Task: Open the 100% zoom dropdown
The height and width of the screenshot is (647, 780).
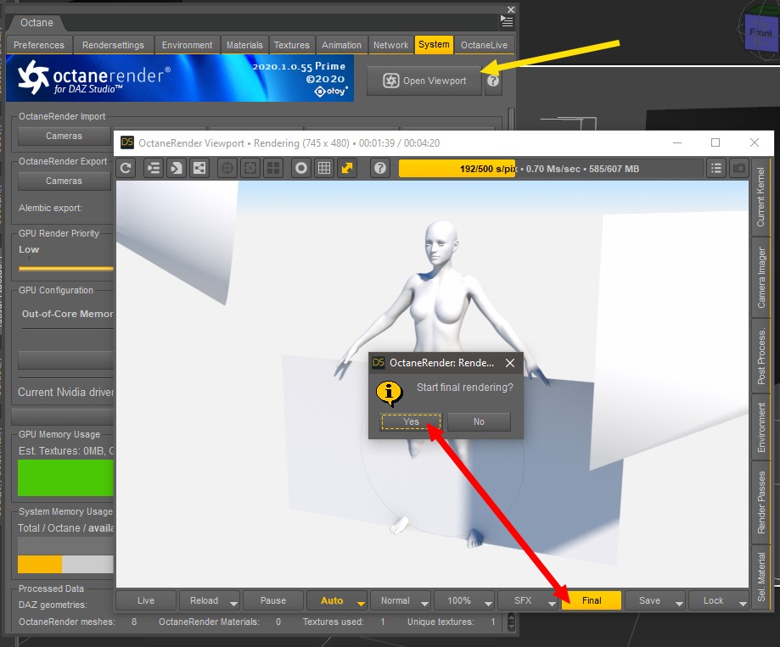Action: click(488, 603)
